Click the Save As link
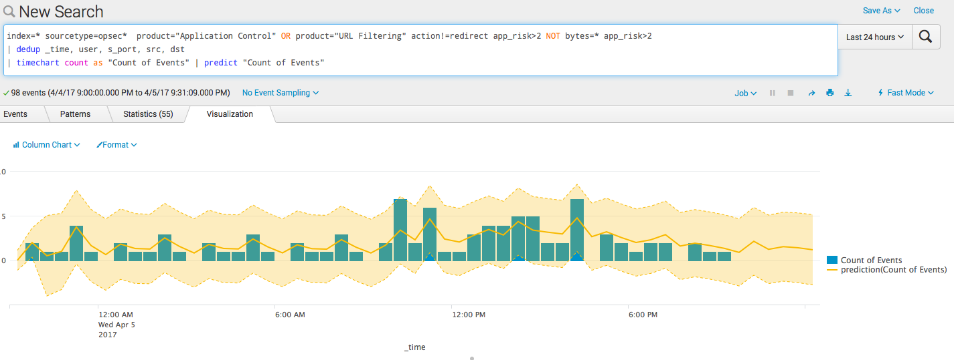Screen dimensions: 954x360 [x=881, y=11]
